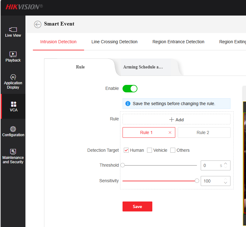Click the Enable label
The image size is (246, 227).
tap(112, 88)
